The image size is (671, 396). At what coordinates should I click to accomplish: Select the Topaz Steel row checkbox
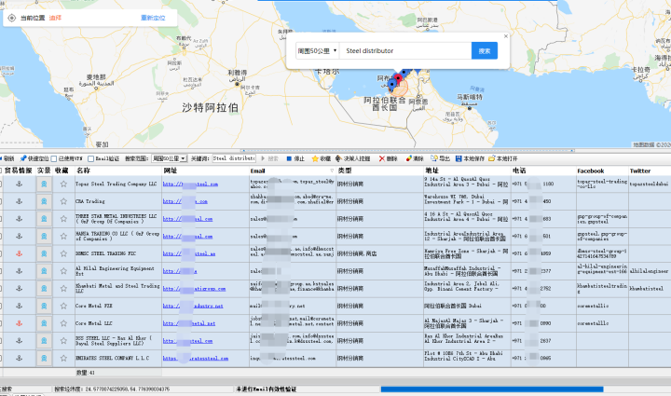point(0,184)
